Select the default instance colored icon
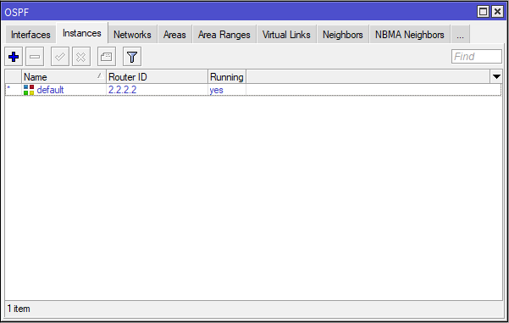The image size is (509, 323). click(29, 90)
